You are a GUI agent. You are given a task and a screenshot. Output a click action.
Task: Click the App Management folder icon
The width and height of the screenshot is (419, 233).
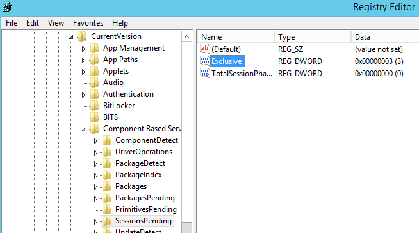point(94,48)
